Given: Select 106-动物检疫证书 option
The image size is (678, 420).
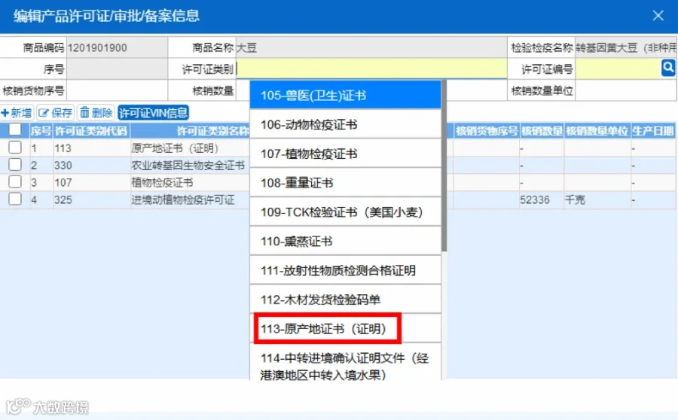Looking at the screenshot, I should click(345, 124).
